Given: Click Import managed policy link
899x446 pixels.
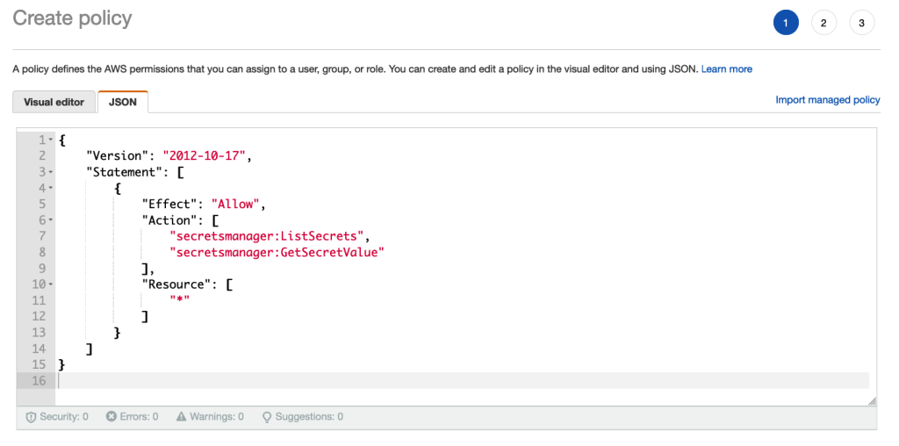Looking at the screenshot, I should 827,100.
